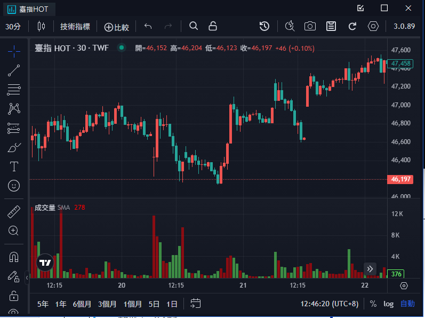The width and height of the screenshot is (425, 318).
Task: Save the chart layout
Action: coord(331,26)
